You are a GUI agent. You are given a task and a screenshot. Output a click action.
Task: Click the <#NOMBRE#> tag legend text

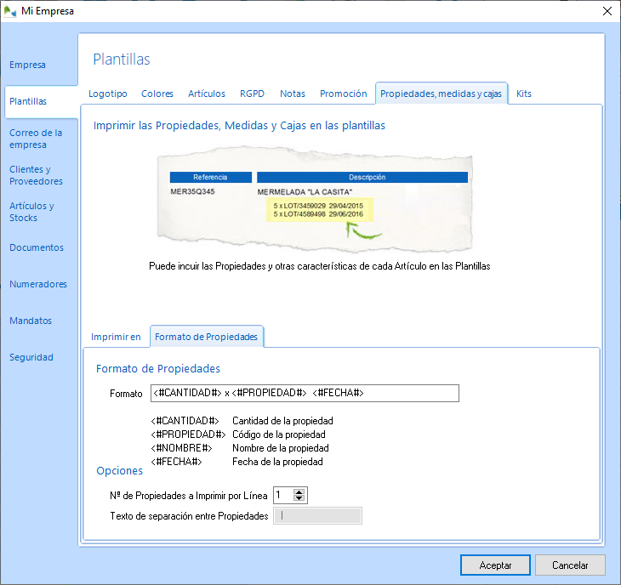[x=181, y=448]
